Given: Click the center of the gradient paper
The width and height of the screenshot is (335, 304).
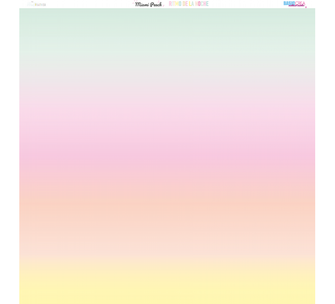Looking at the screenshot, I should [167, 156].
